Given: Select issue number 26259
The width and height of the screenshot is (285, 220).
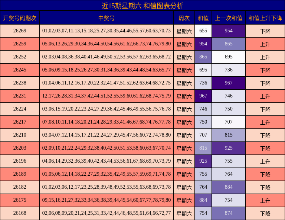Looking at the screenshot, I should 20,44.
